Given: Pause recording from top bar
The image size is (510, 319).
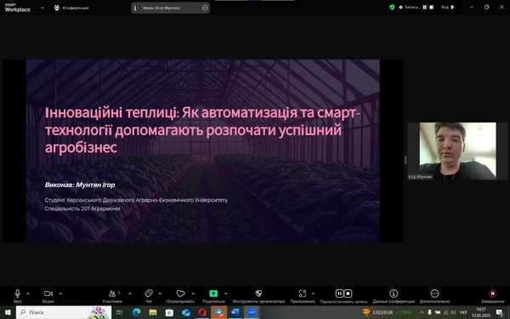Looking at the screenshot, I should [x=424, y=7].
